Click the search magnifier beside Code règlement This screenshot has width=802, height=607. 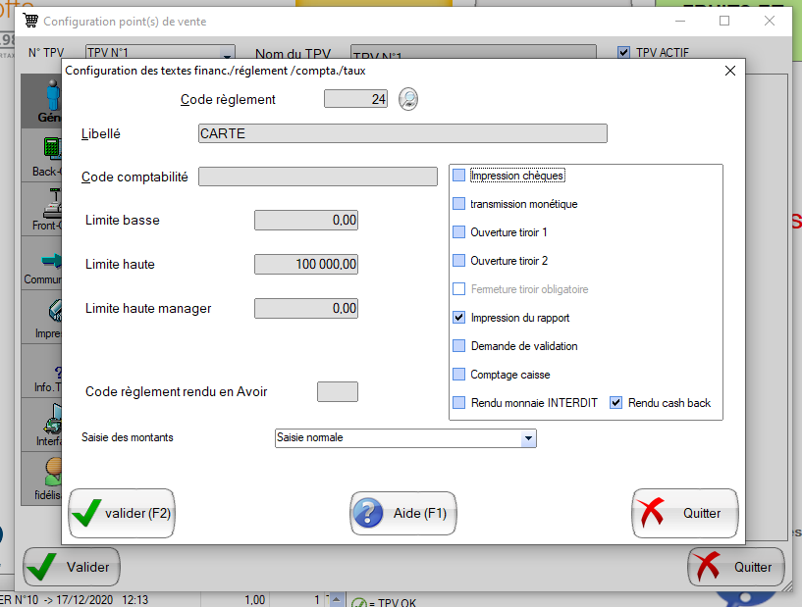(x=408, y=99)
